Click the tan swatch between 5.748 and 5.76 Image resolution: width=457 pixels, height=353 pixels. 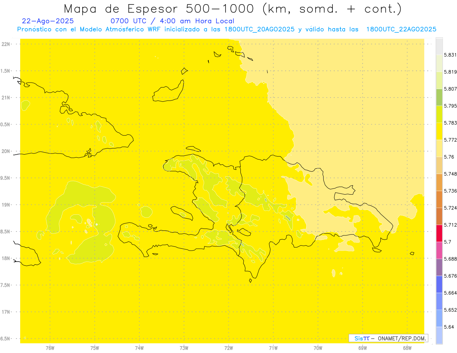pos(439,165)
